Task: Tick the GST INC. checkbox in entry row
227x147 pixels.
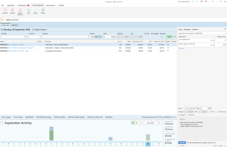Action: (146, 37)
